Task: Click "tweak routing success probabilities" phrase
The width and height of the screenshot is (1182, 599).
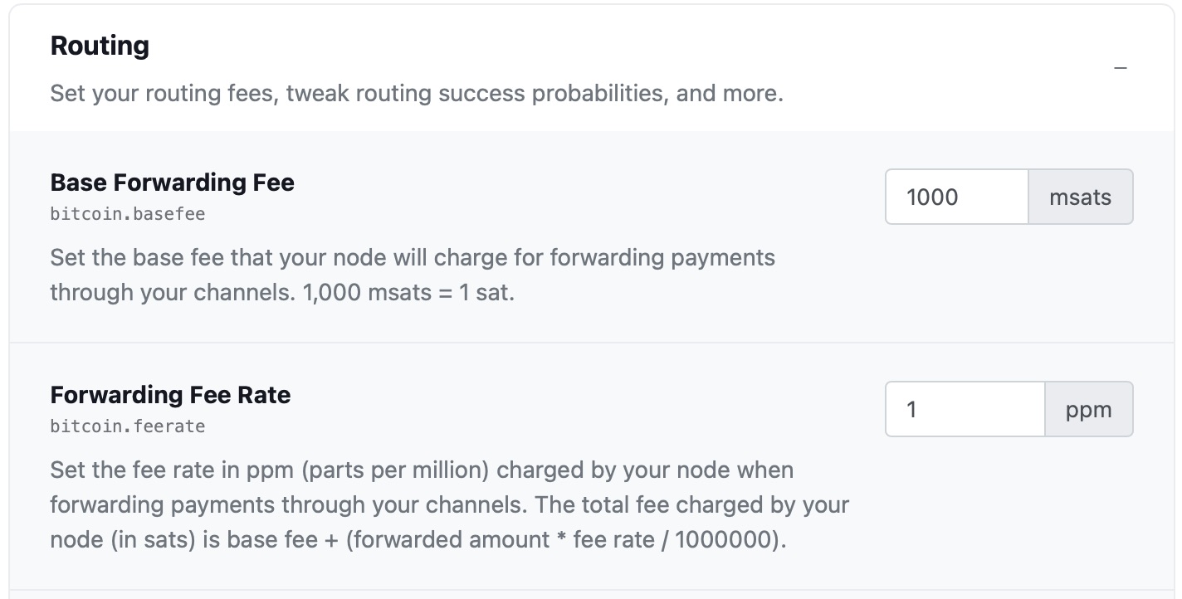Action: 476,93
